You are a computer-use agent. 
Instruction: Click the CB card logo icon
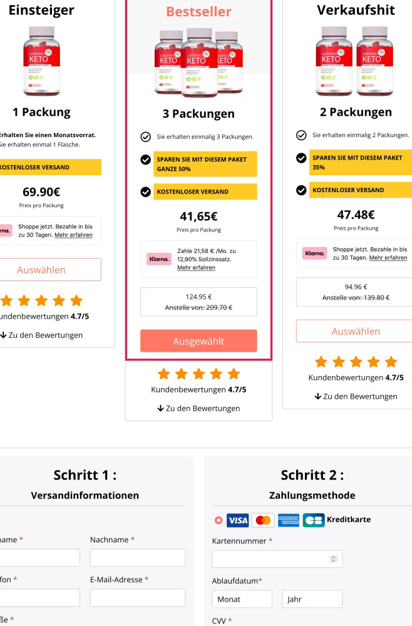tap(314, 520)
